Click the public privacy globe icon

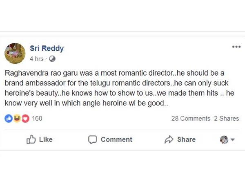[x=52, y=59]
